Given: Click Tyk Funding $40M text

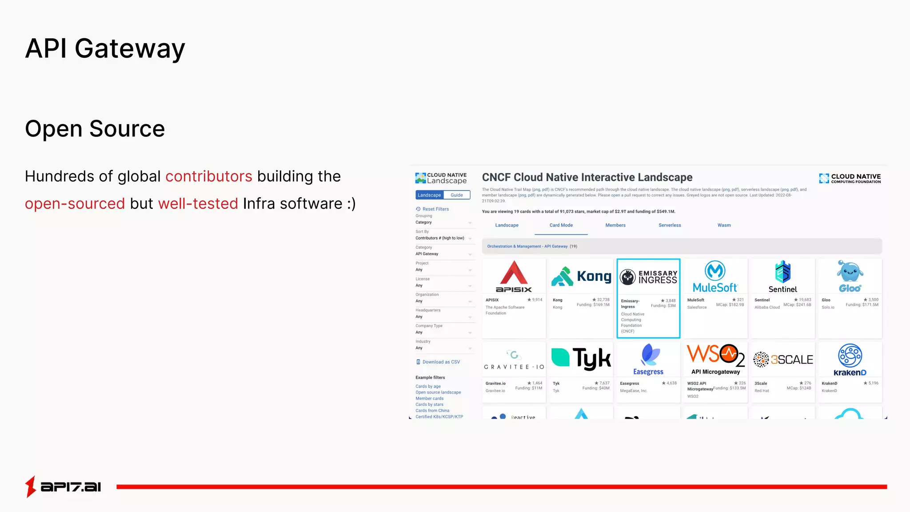Looking at the screenshot, I should [596, 388].
